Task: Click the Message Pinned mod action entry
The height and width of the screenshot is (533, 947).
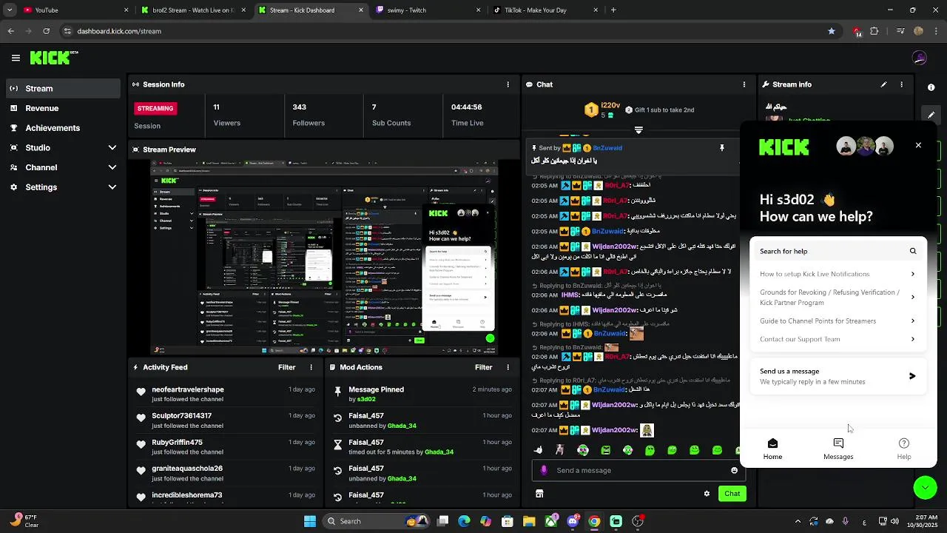Action: [422, 394]
